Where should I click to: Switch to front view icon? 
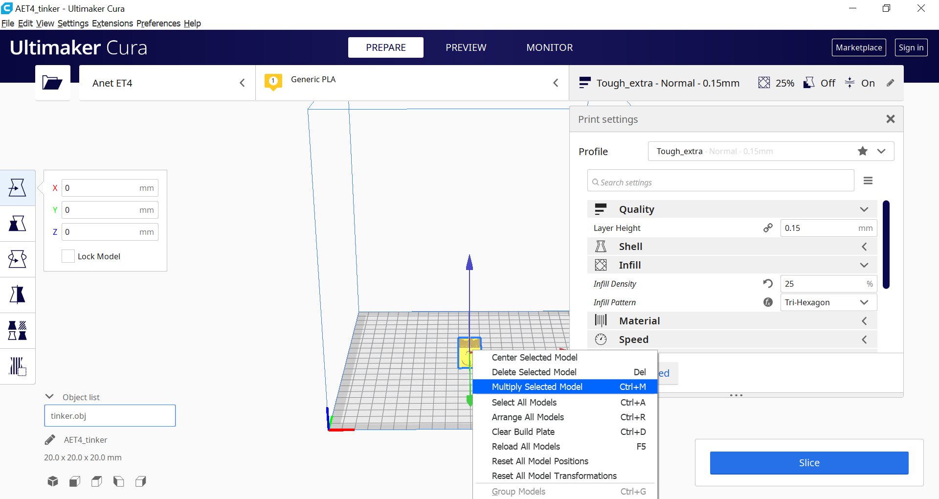point(75,481)
